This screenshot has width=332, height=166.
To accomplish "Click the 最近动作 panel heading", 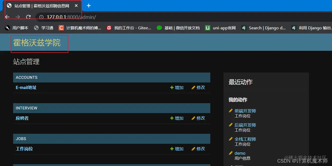I will [x=241, y=82].
